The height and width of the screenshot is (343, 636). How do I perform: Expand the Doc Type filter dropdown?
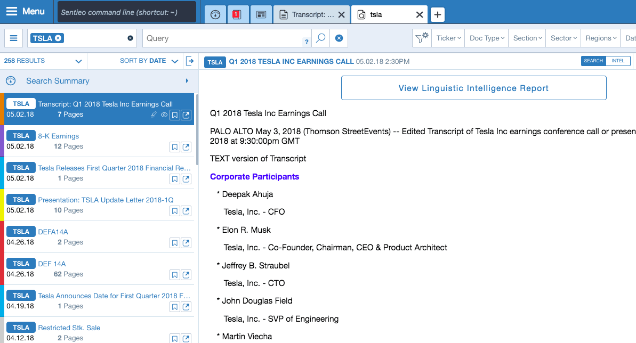click(487, 38)
